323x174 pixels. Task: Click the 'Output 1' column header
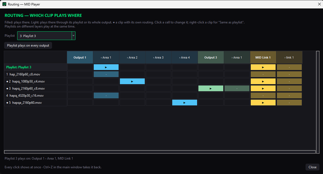[80, 57]
